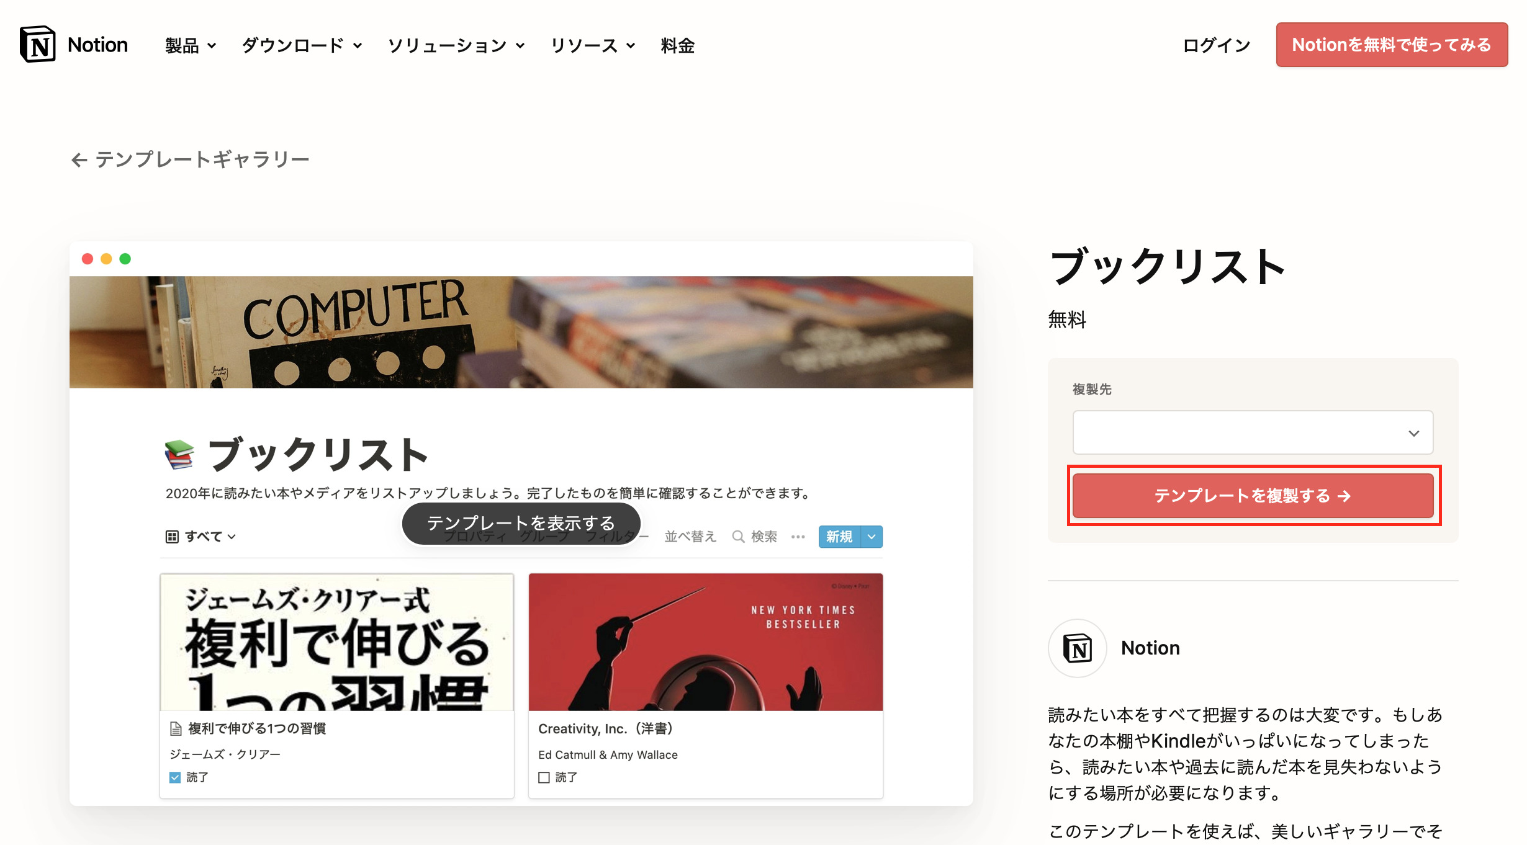Expand the 製品 navigation menu
The image size is (1527, 845).
coord(191,45)
